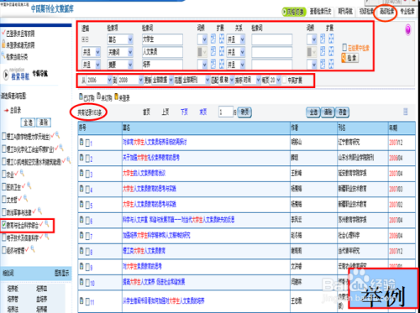Click the second 扩展 icon beside 大学生 input

pos(222,39)
